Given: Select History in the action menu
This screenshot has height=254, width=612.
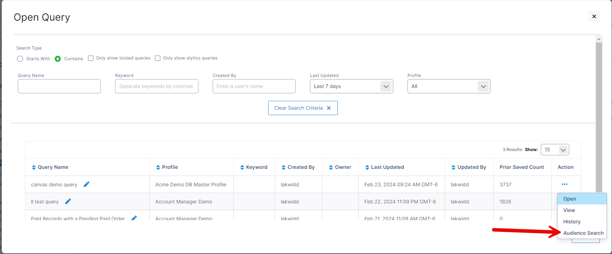Looking at the screenshot, I should (x=572, y=222).
